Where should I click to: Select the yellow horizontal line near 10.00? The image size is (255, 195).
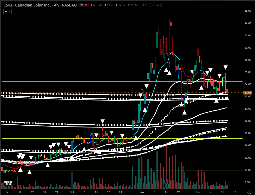tap(122, 171)
